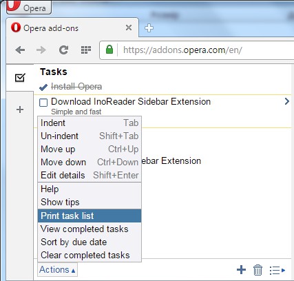Open the Speed Dial grid
294x281 pixels.
pos(86,50)
